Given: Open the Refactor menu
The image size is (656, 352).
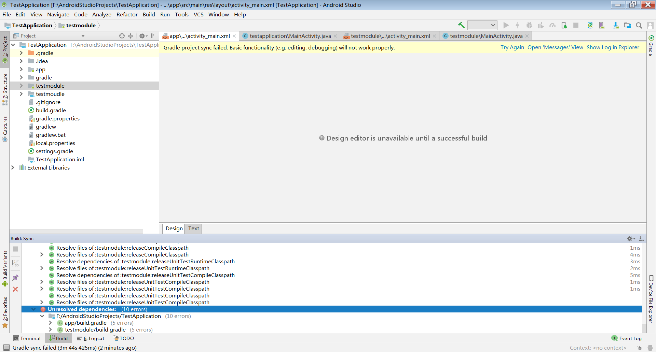Looking at the screenshot, I should [x=127, y=14].
